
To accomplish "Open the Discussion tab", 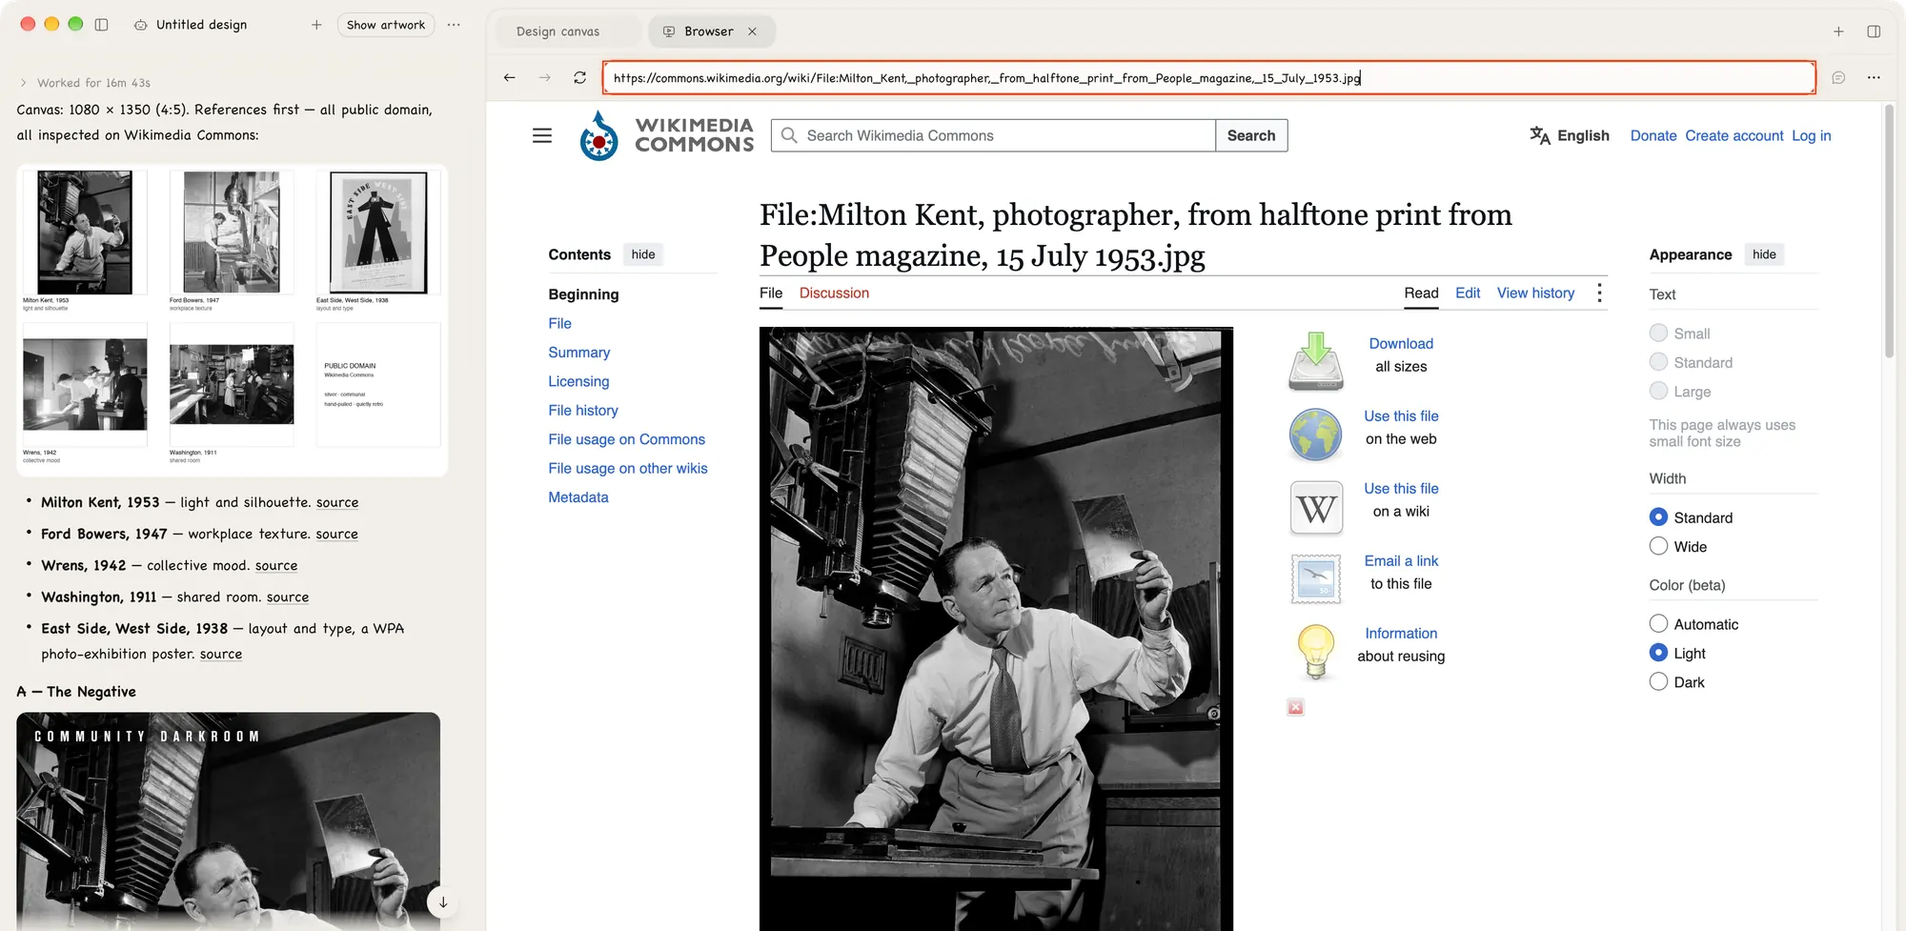I will pyautogui.click(x=834, y=293).
